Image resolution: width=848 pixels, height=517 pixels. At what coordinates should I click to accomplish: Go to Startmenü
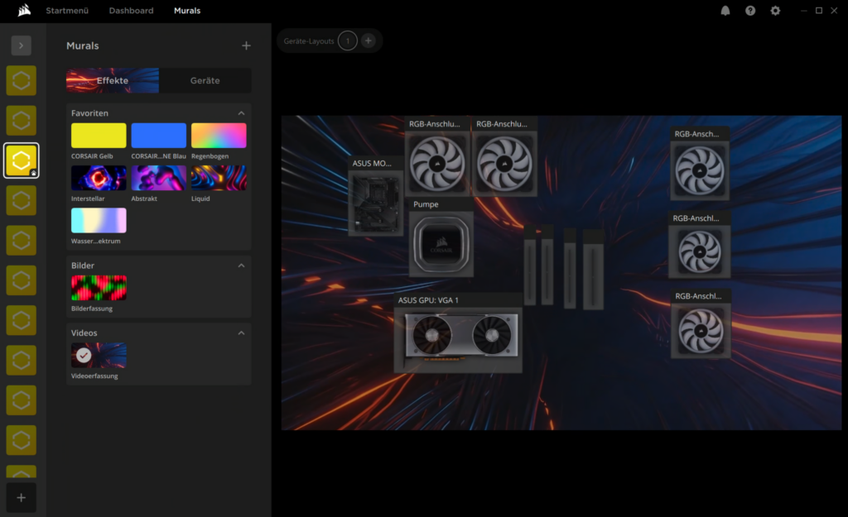[66, 11]
